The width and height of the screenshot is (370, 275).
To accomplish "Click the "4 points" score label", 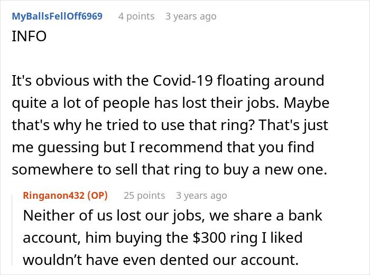I will click(136, 16).
